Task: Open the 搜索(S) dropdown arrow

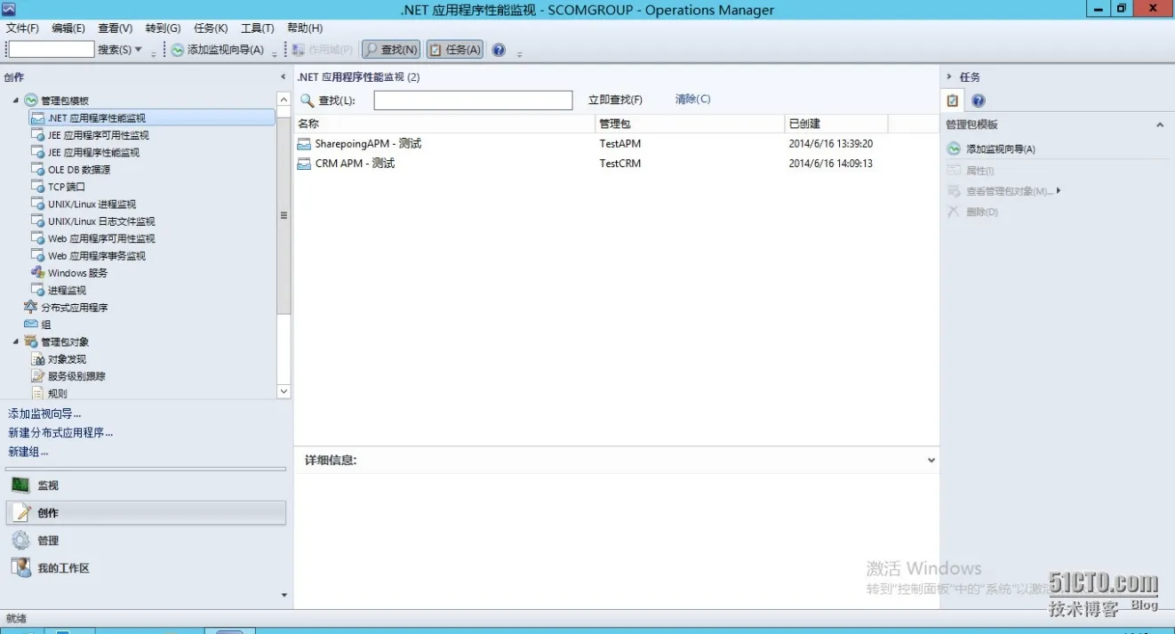Action: (x=138, y=50)
